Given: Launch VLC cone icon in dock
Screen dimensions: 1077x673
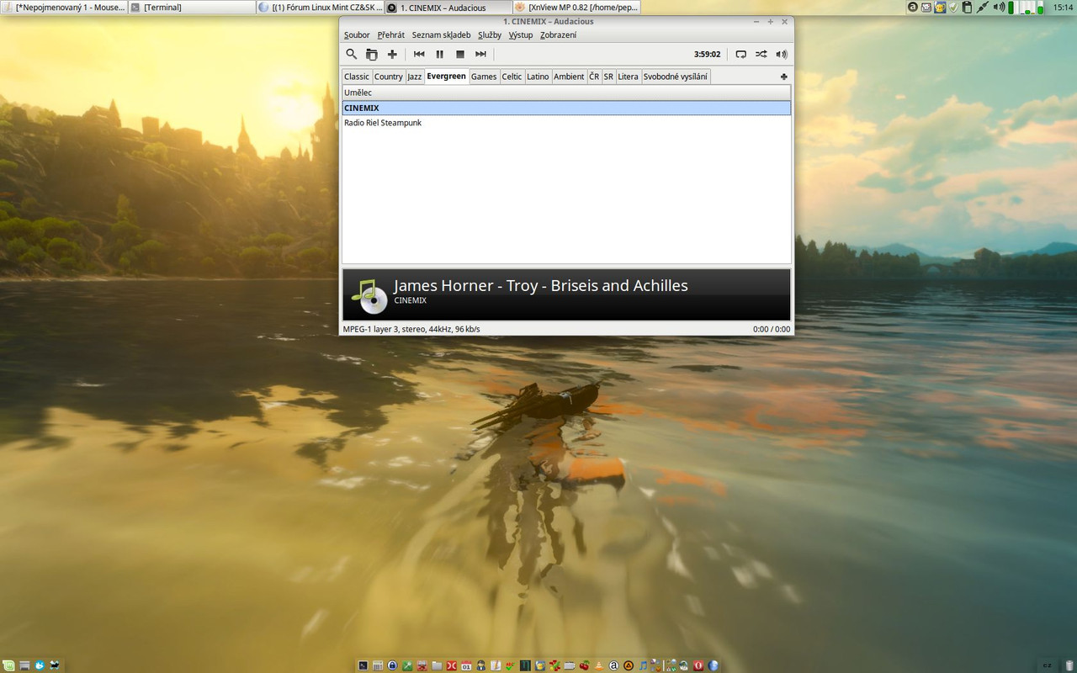Looking at the screenshot, I should (x=598, y=665).
